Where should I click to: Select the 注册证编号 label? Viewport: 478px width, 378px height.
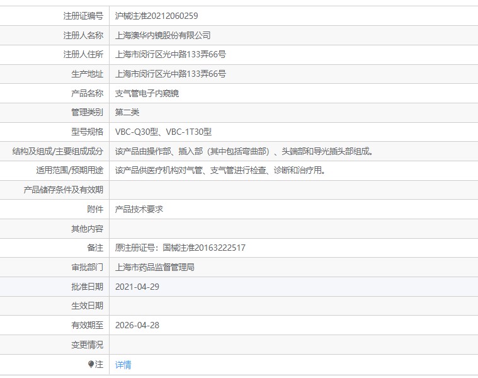click(x=83, y=16)
